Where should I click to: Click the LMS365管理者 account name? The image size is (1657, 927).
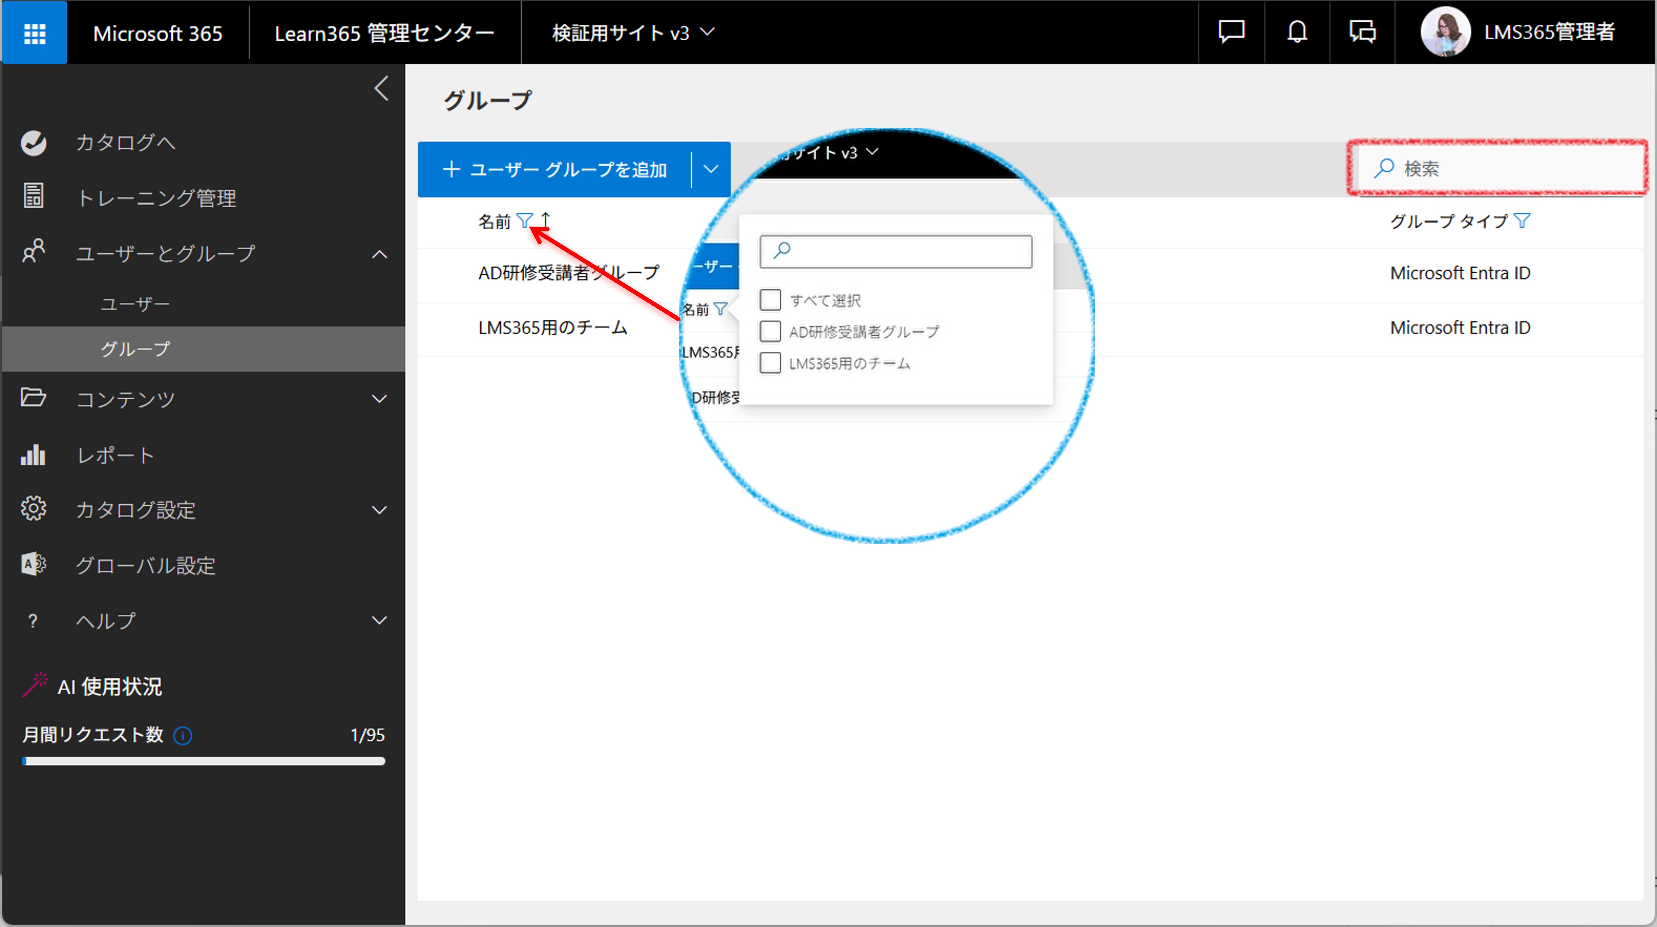pyautogui.click(x=1549, y=31)
